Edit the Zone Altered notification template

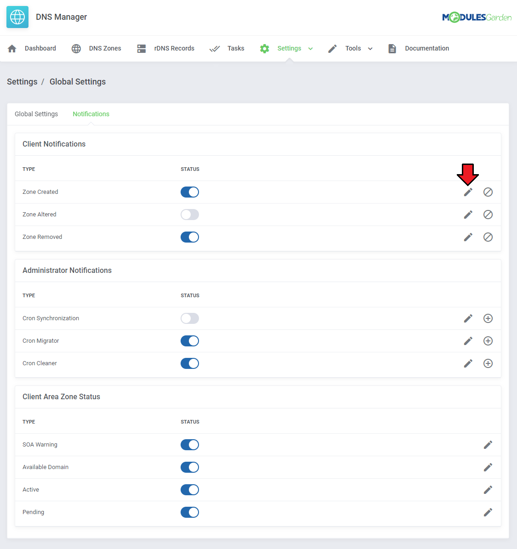[468, 215]
